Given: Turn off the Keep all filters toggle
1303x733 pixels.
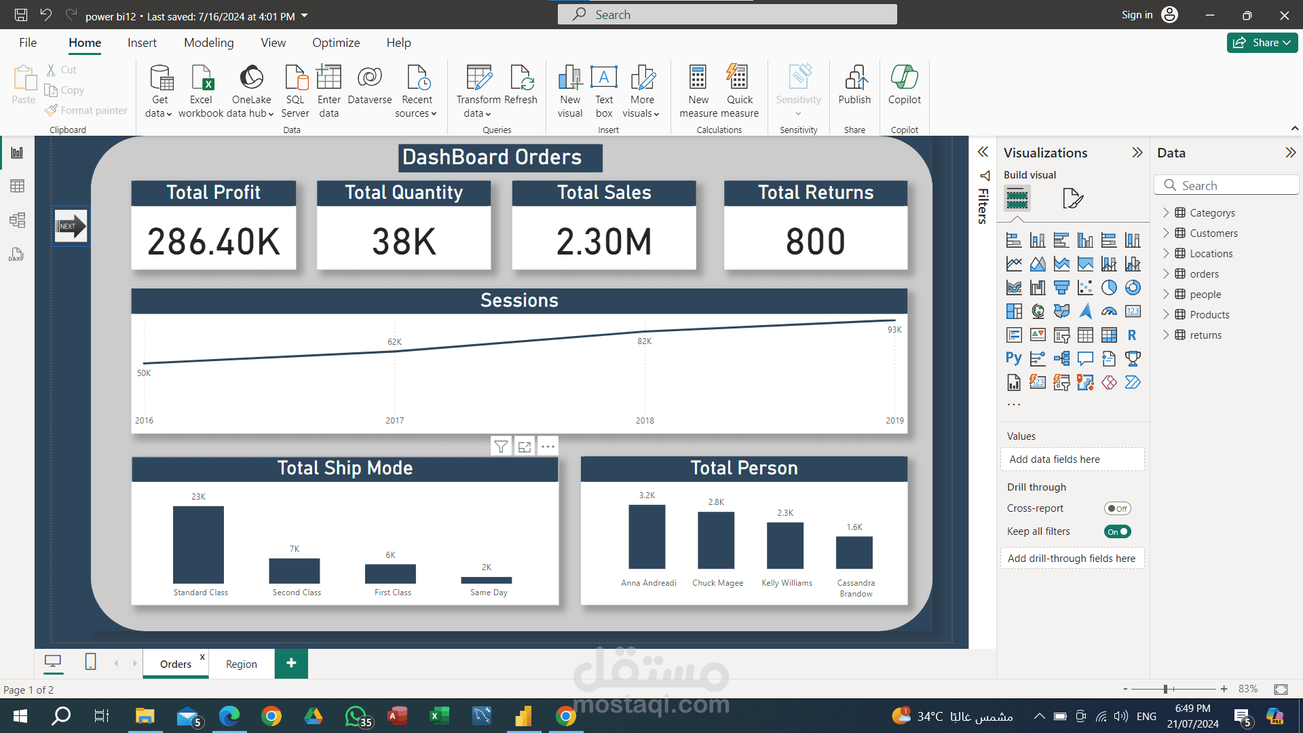Looking at the screenshot, I should tap(1117, 531).
